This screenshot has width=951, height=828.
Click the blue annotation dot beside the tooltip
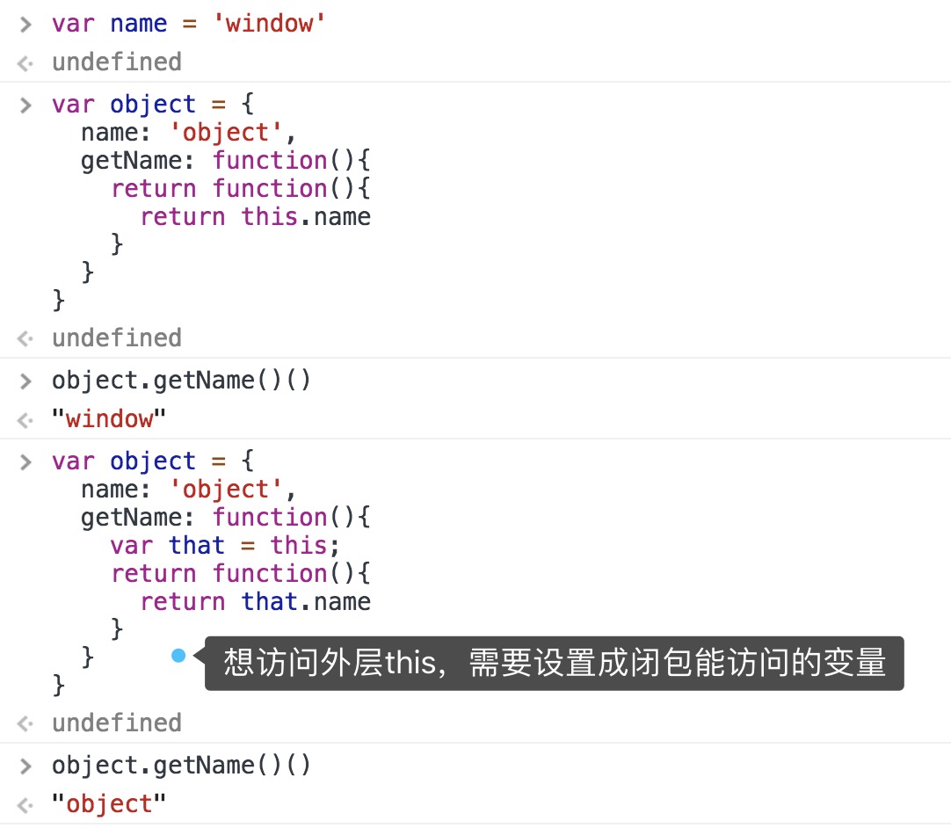178,655
